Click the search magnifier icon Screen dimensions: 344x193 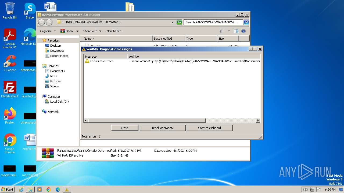pos(246,22)
